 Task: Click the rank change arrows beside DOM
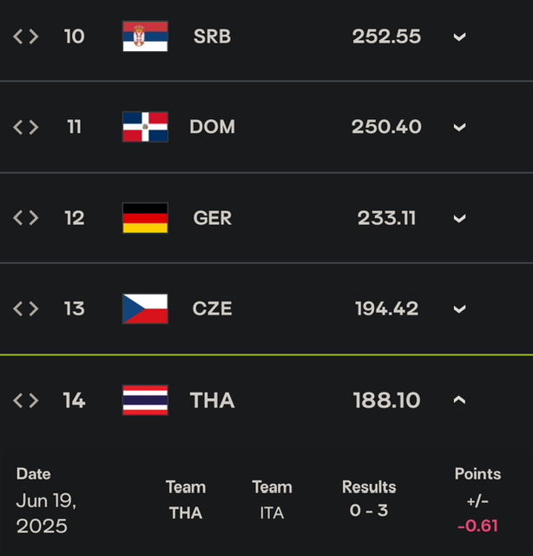click(26, 127)
